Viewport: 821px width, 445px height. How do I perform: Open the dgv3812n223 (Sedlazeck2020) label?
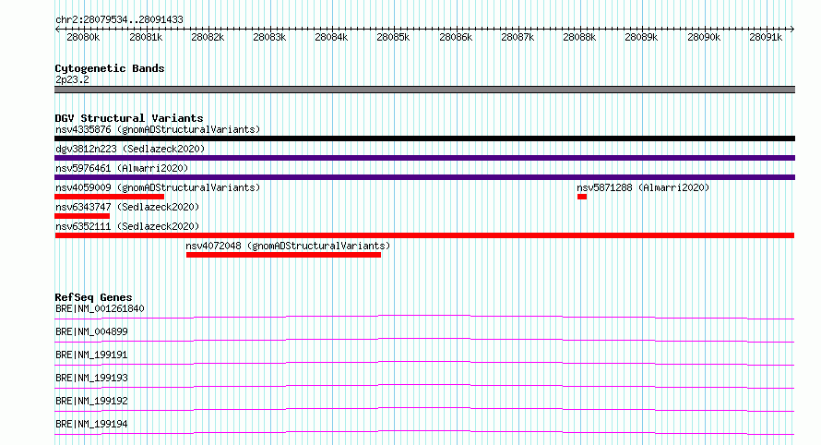(x=130, y=149)
